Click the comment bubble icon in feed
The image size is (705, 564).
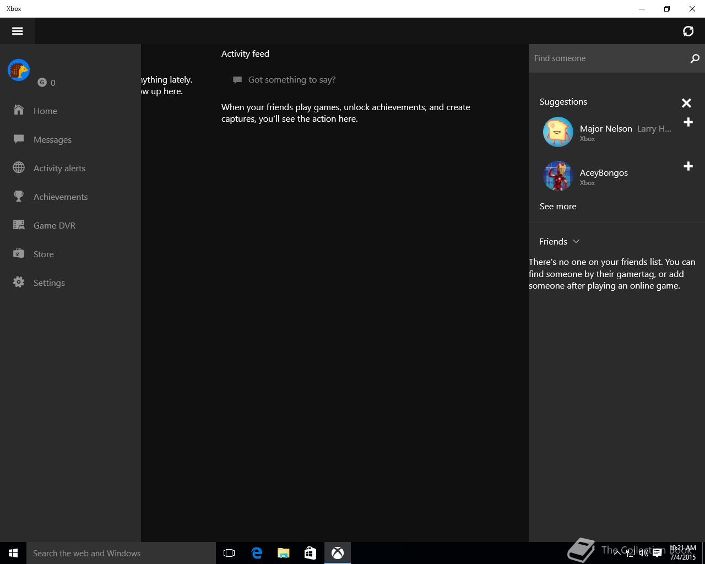237,80
